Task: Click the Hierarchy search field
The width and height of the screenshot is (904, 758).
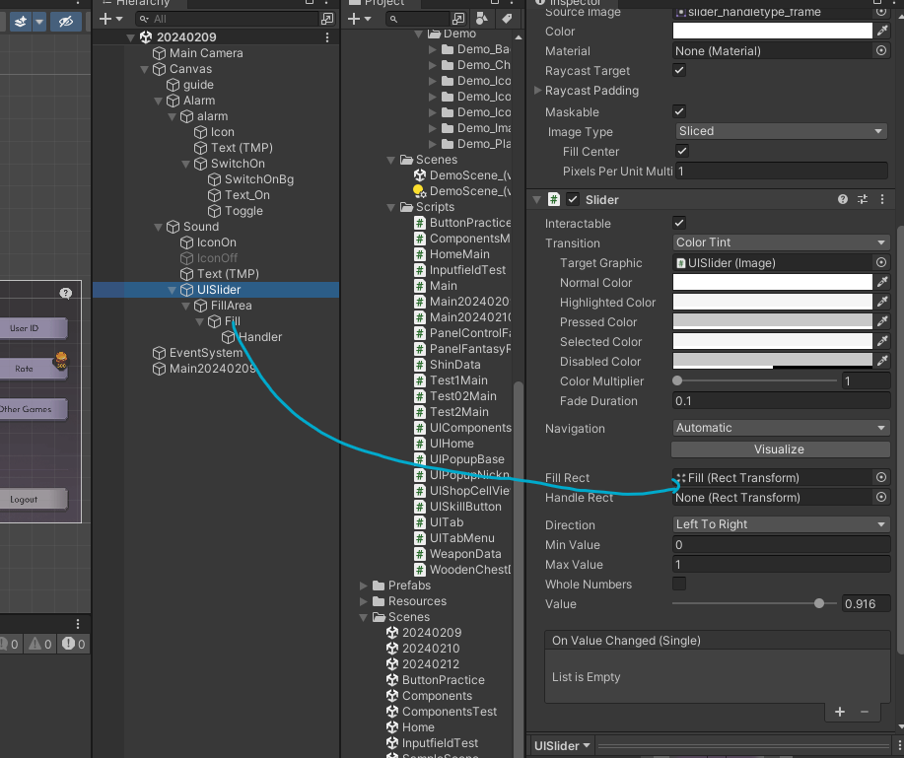Action: (228, 19)
